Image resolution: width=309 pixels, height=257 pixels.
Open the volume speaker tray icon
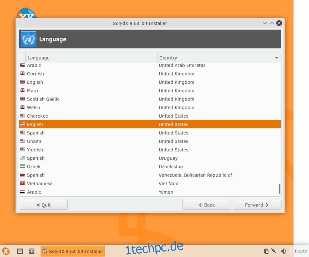284,251
